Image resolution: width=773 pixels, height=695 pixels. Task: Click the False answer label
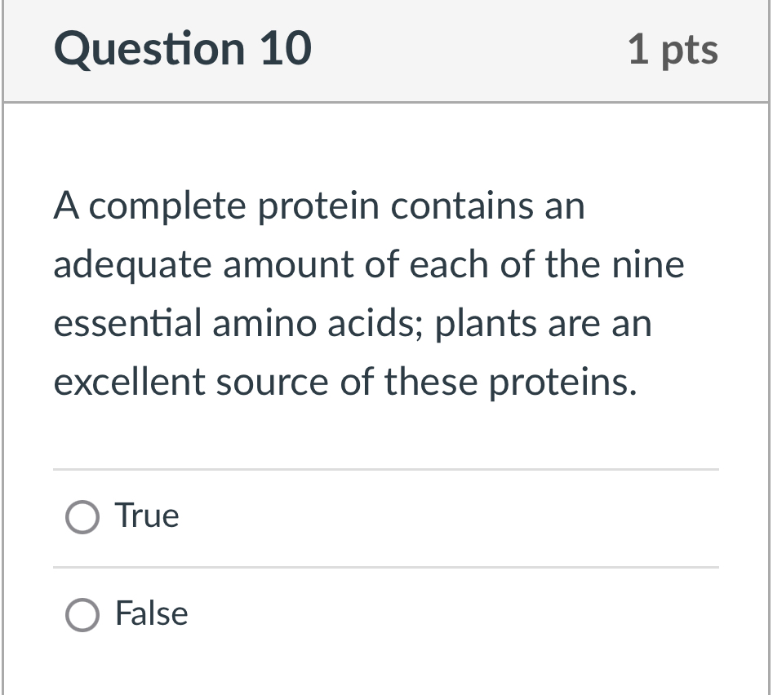pyautogui.click(x=150, y=614)
